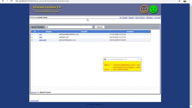Open the Unanswered link
This screenshot has width=192, height=108.
[x=34, y=101]
